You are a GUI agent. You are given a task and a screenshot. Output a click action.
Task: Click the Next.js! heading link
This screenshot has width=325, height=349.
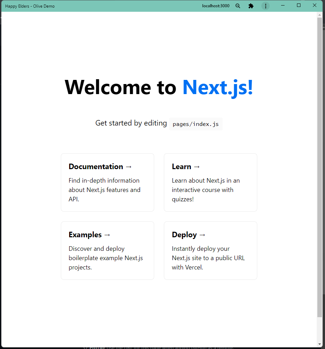pyautogui.click(x=217, y=87)
